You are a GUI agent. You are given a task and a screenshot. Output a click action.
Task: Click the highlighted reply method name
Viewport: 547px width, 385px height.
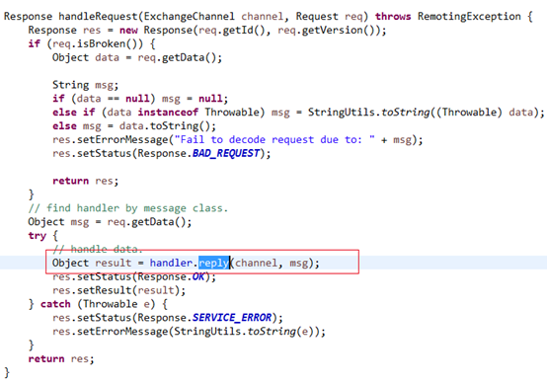(x=213, y=263)
